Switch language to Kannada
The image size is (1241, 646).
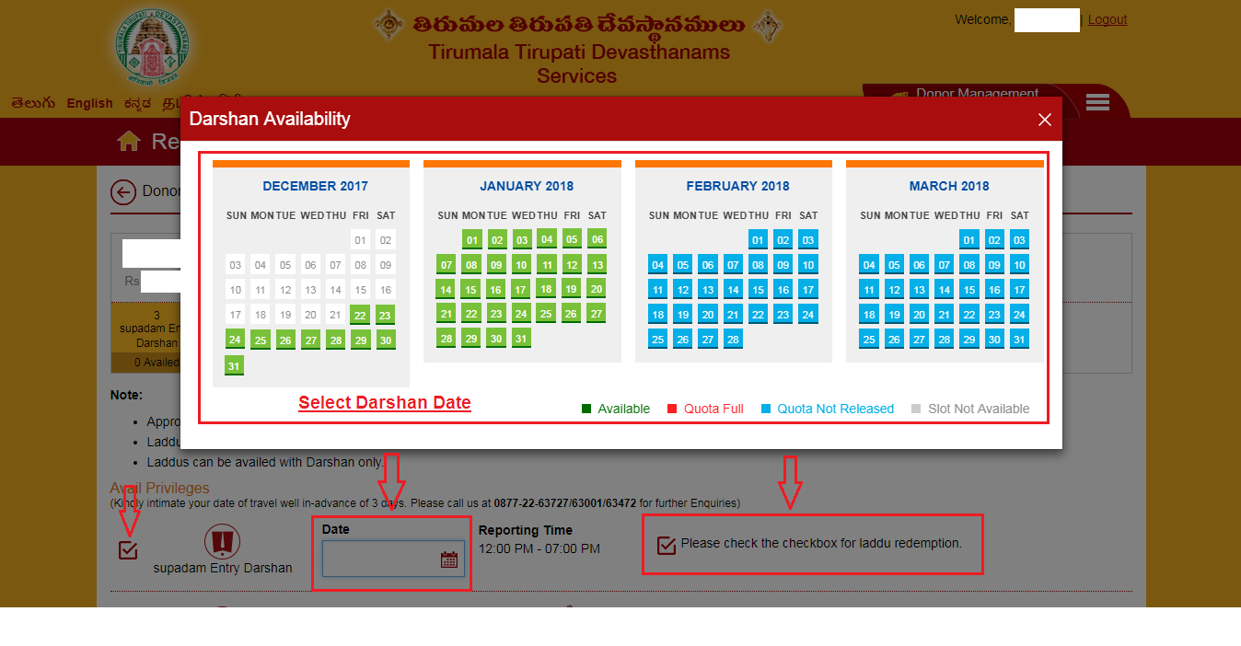[138, 103]
